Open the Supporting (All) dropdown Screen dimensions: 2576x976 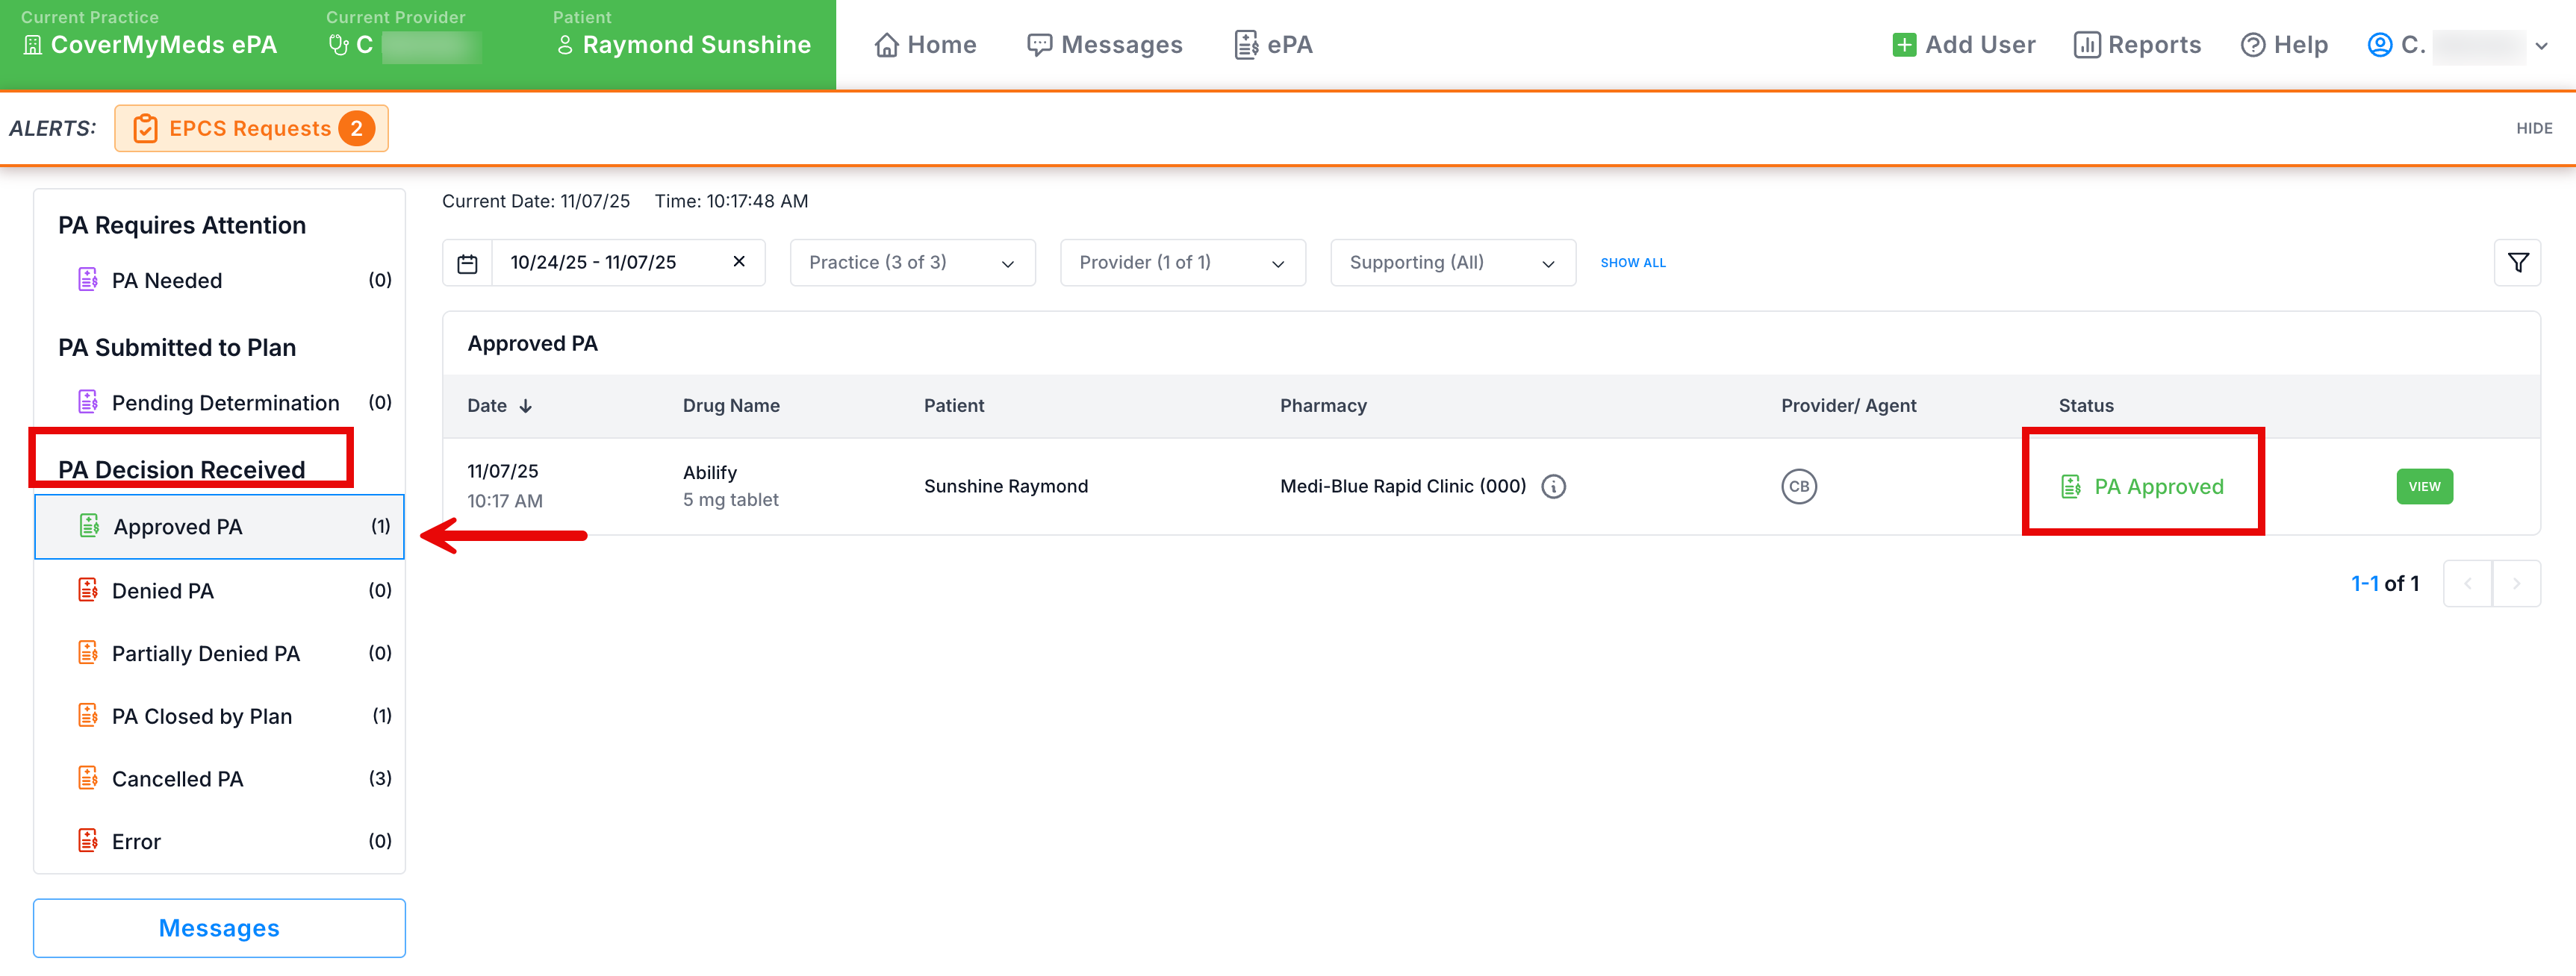coord(1452,263)
